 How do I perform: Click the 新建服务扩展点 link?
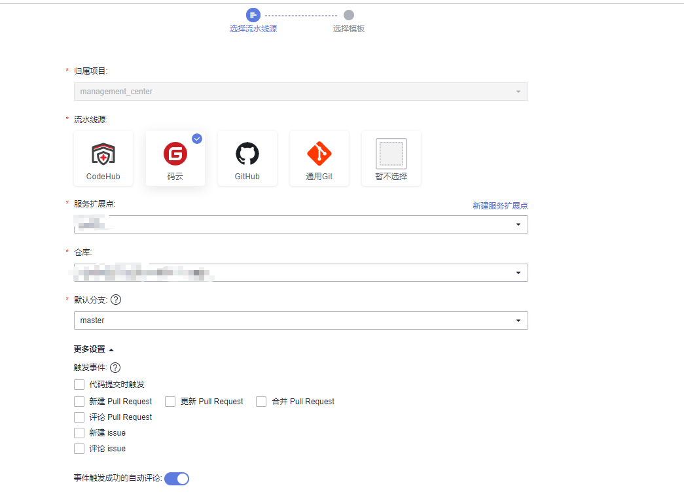(500, 206)
